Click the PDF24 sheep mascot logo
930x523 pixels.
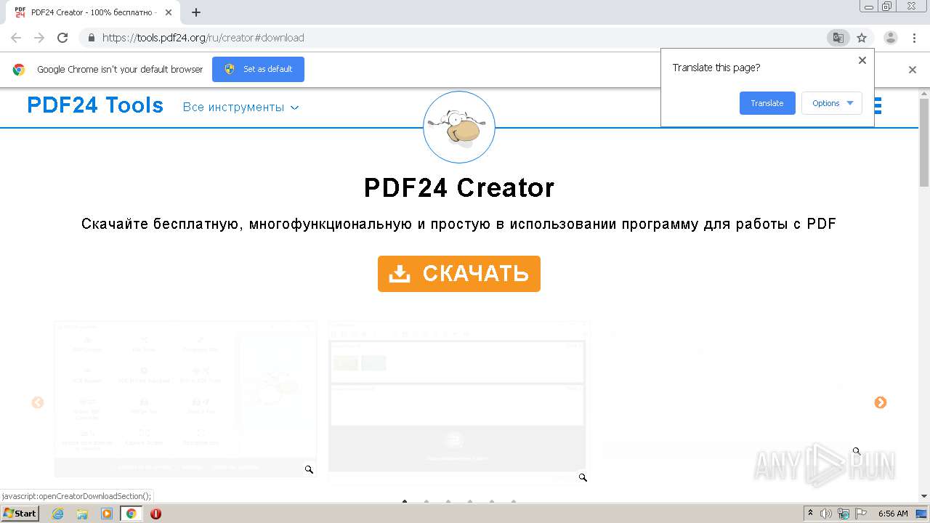pyautogui.click(x=459, y=127)
